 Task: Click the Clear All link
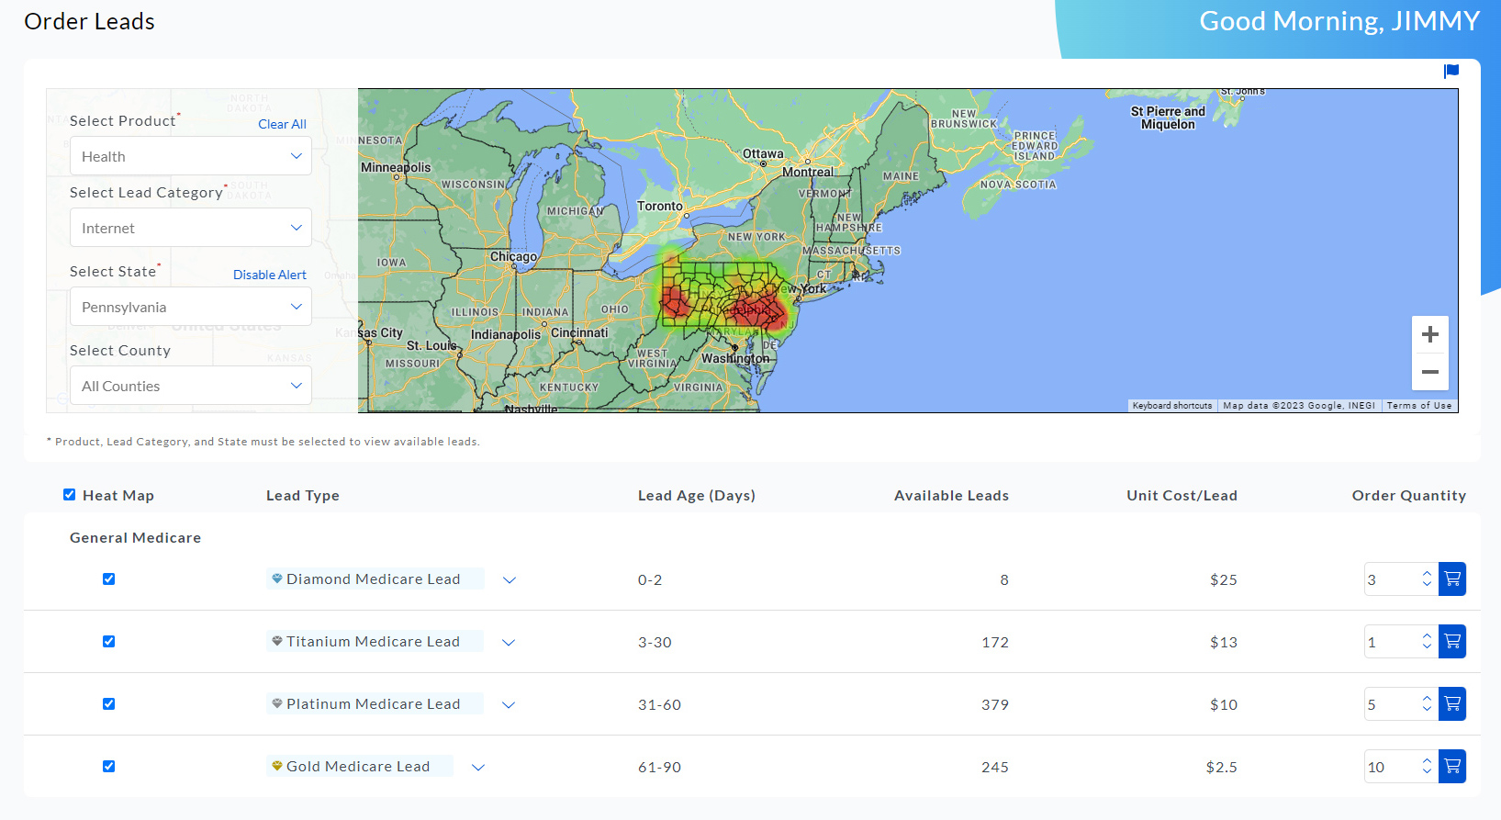(x=282, y=124)
